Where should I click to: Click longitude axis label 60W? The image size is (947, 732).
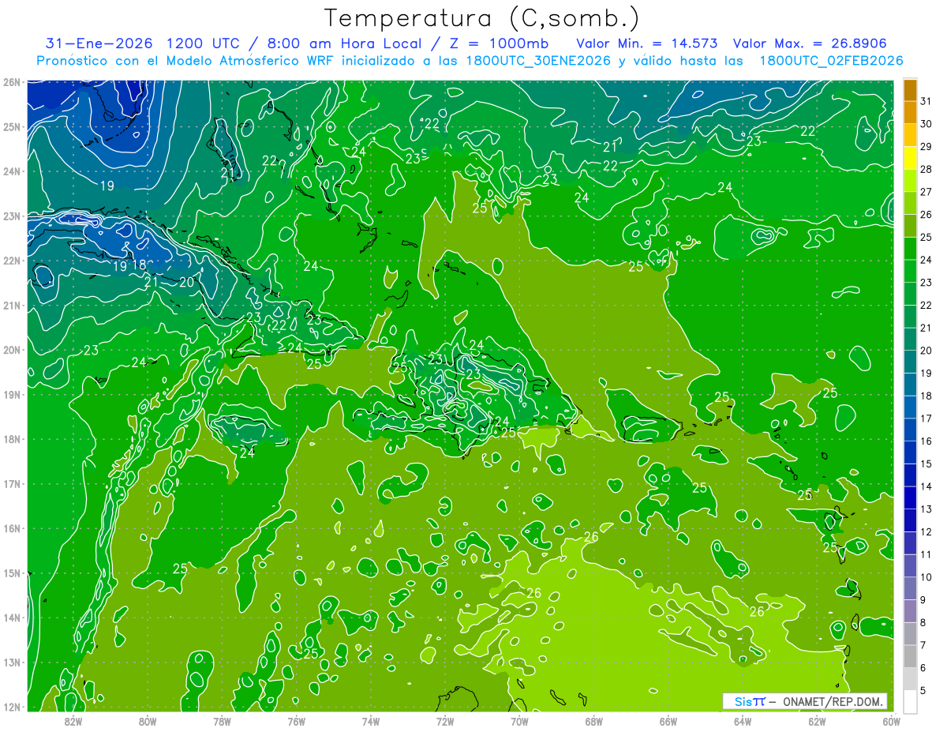891,721
